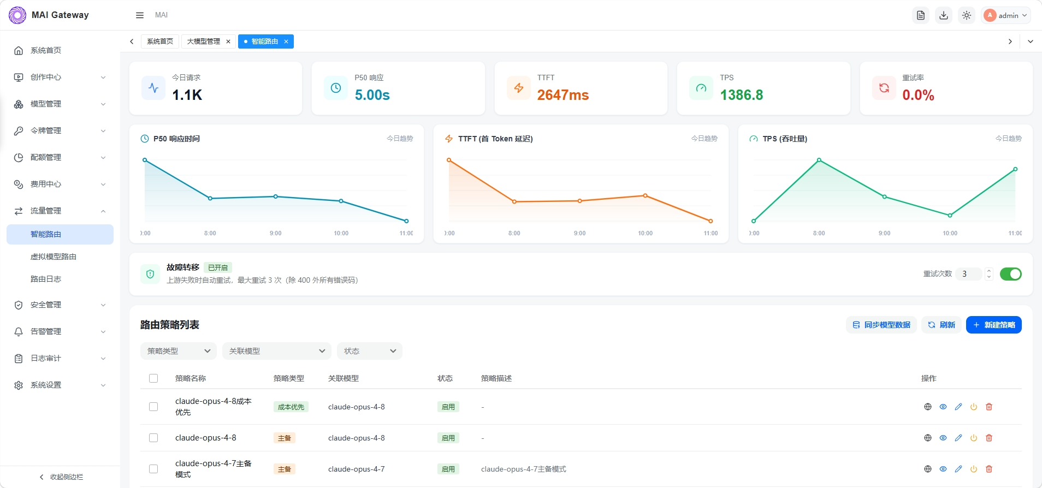Expand the 模型管理 sidebar menu
Screen dimensions: 1042x488
60,104
